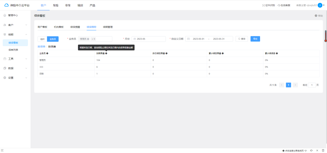327x153 pixels.
Task: Open the 产品 top navigation tab
Action: [92, 5]
